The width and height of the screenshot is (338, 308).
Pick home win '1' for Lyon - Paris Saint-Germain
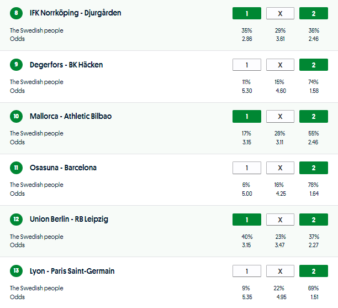246,272
